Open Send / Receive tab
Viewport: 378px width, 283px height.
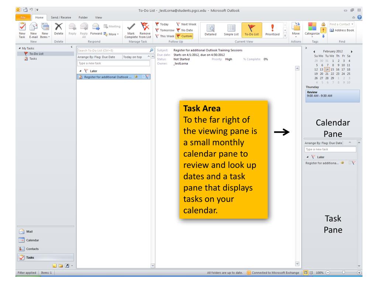pos(61,17)
